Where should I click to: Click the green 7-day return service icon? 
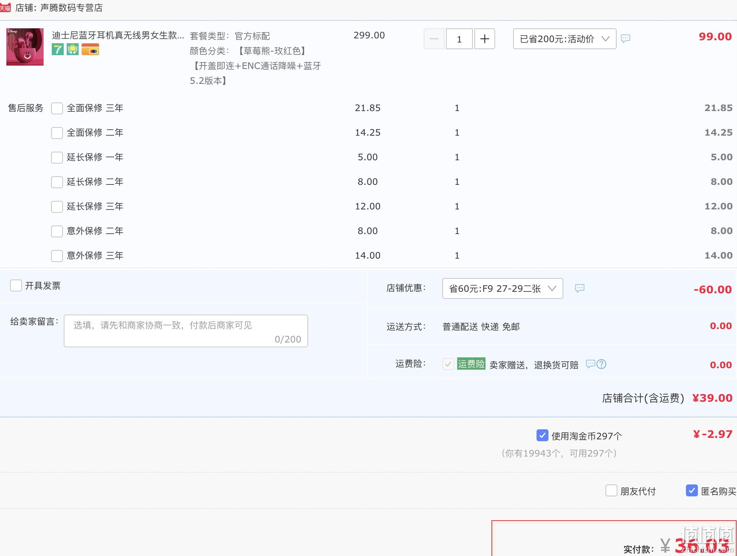pyautogui.click(x=57, y=50)
